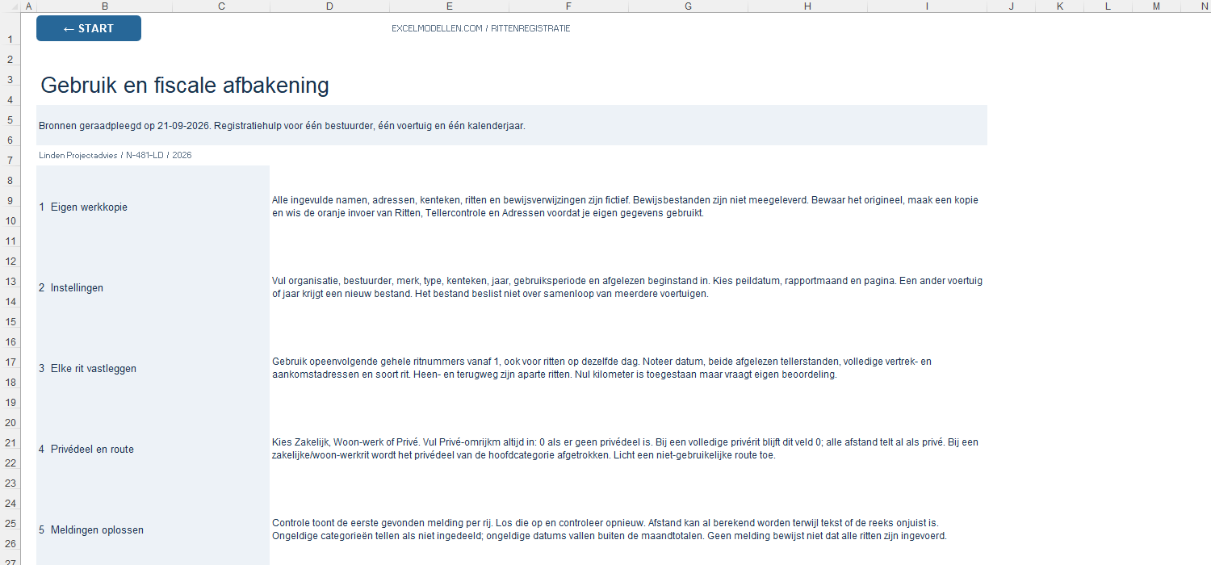Select the heading "Gebruik en fiscale afbakening"

[185, 86]
